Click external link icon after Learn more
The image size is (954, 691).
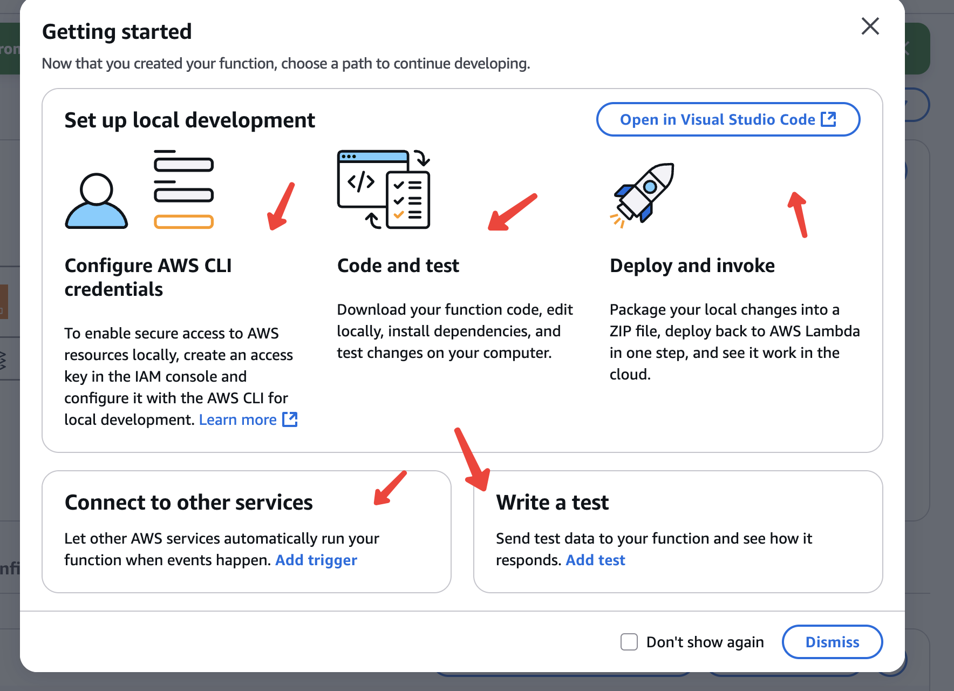click(290, 419)
